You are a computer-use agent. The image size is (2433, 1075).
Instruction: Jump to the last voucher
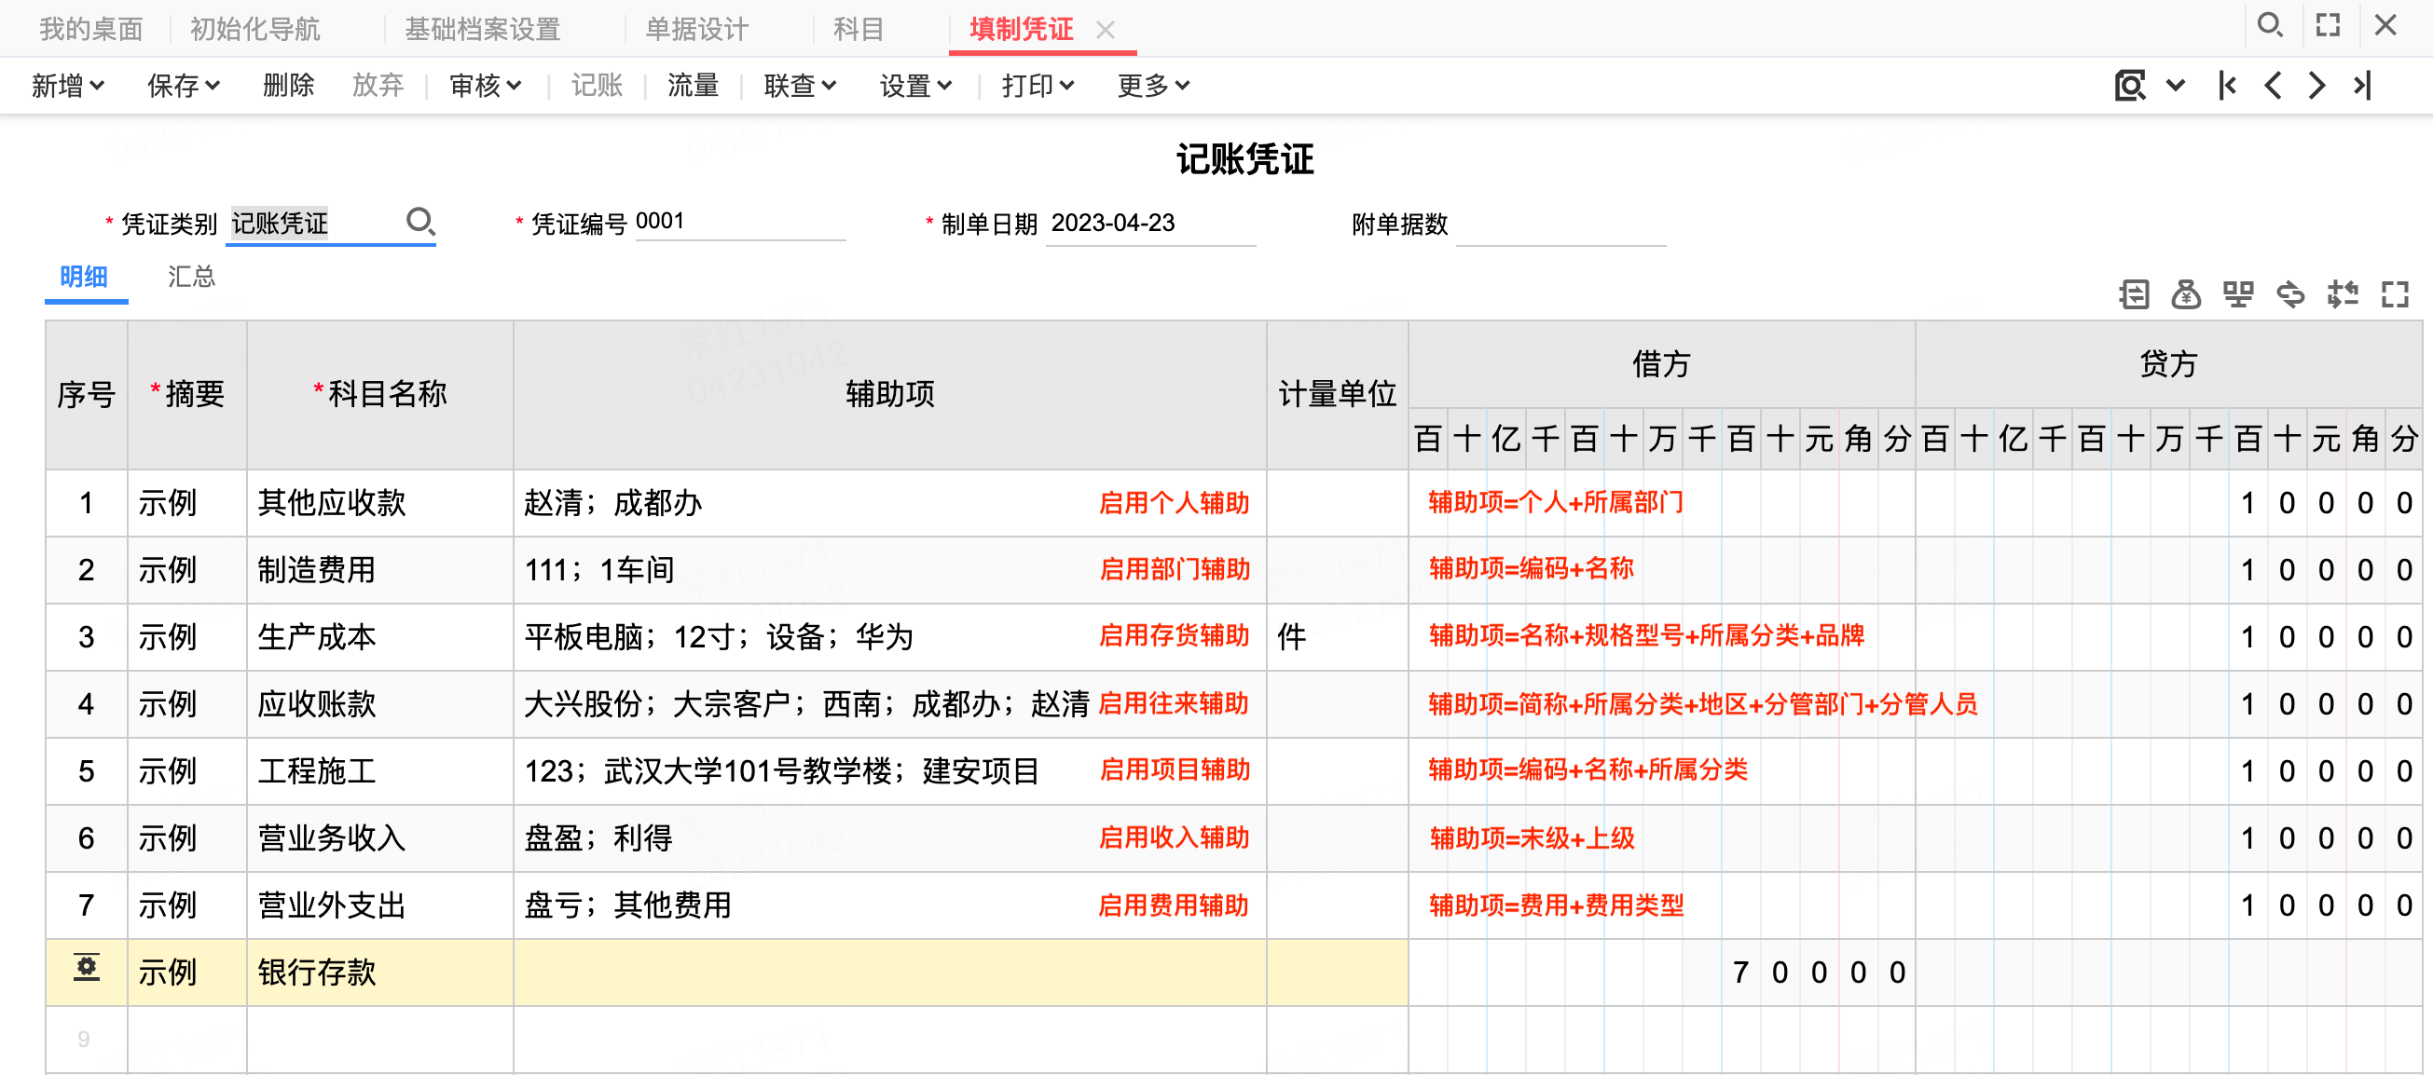point(2363,86)
